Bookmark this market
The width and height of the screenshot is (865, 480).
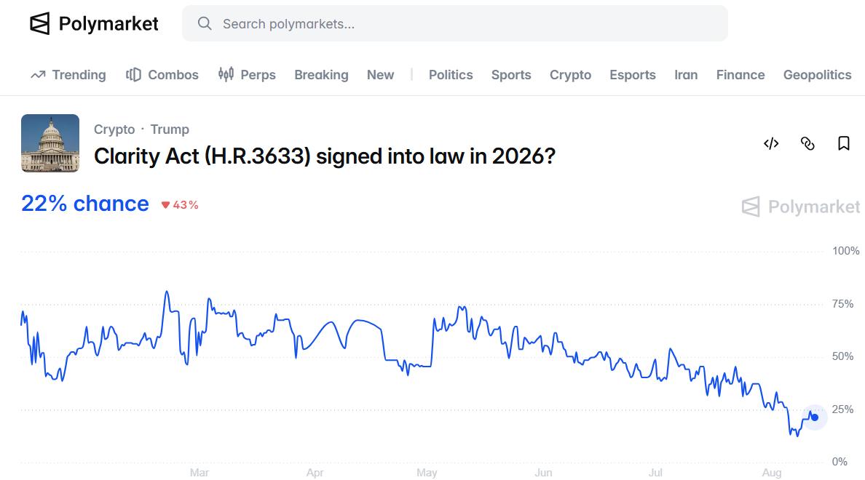tap(843, 144)
